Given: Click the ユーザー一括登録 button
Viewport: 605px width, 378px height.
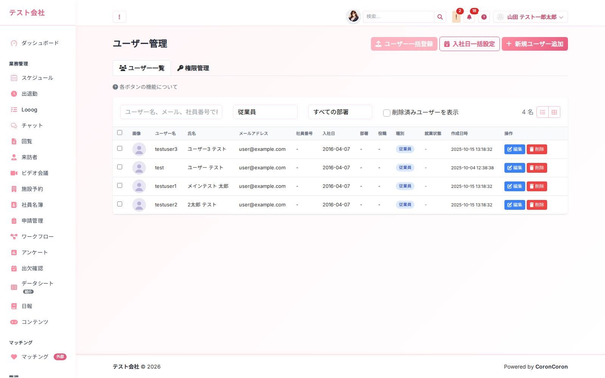Looking at the screenshot, I should pos(404,44).
